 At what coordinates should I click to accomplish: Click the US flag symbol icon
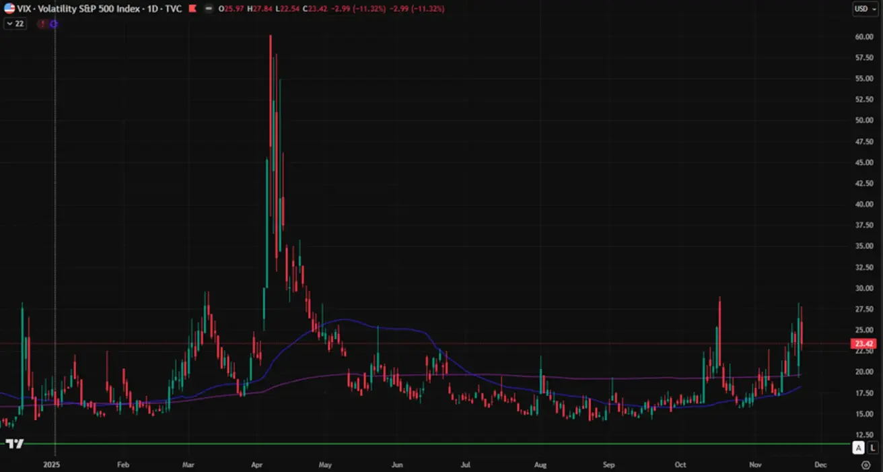(x=9, y=9)
